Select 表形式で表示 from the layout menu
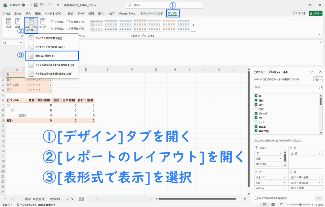This screenshot has height=207, width=325. [x=52, y=56]
